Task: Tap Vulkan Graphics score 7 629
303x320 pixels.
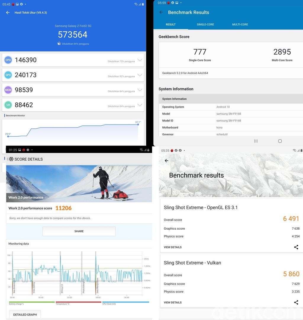Action: pyautogui.click(x=296, y=284)
